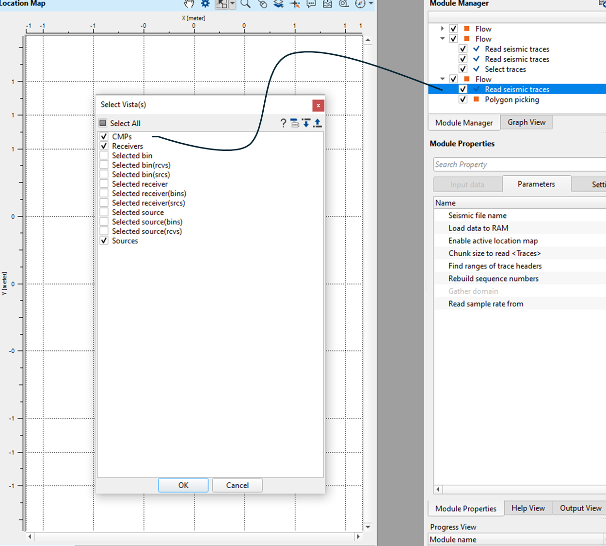Click the compass navigation icon
Screen dimensions: 606x546
(360, 4)
